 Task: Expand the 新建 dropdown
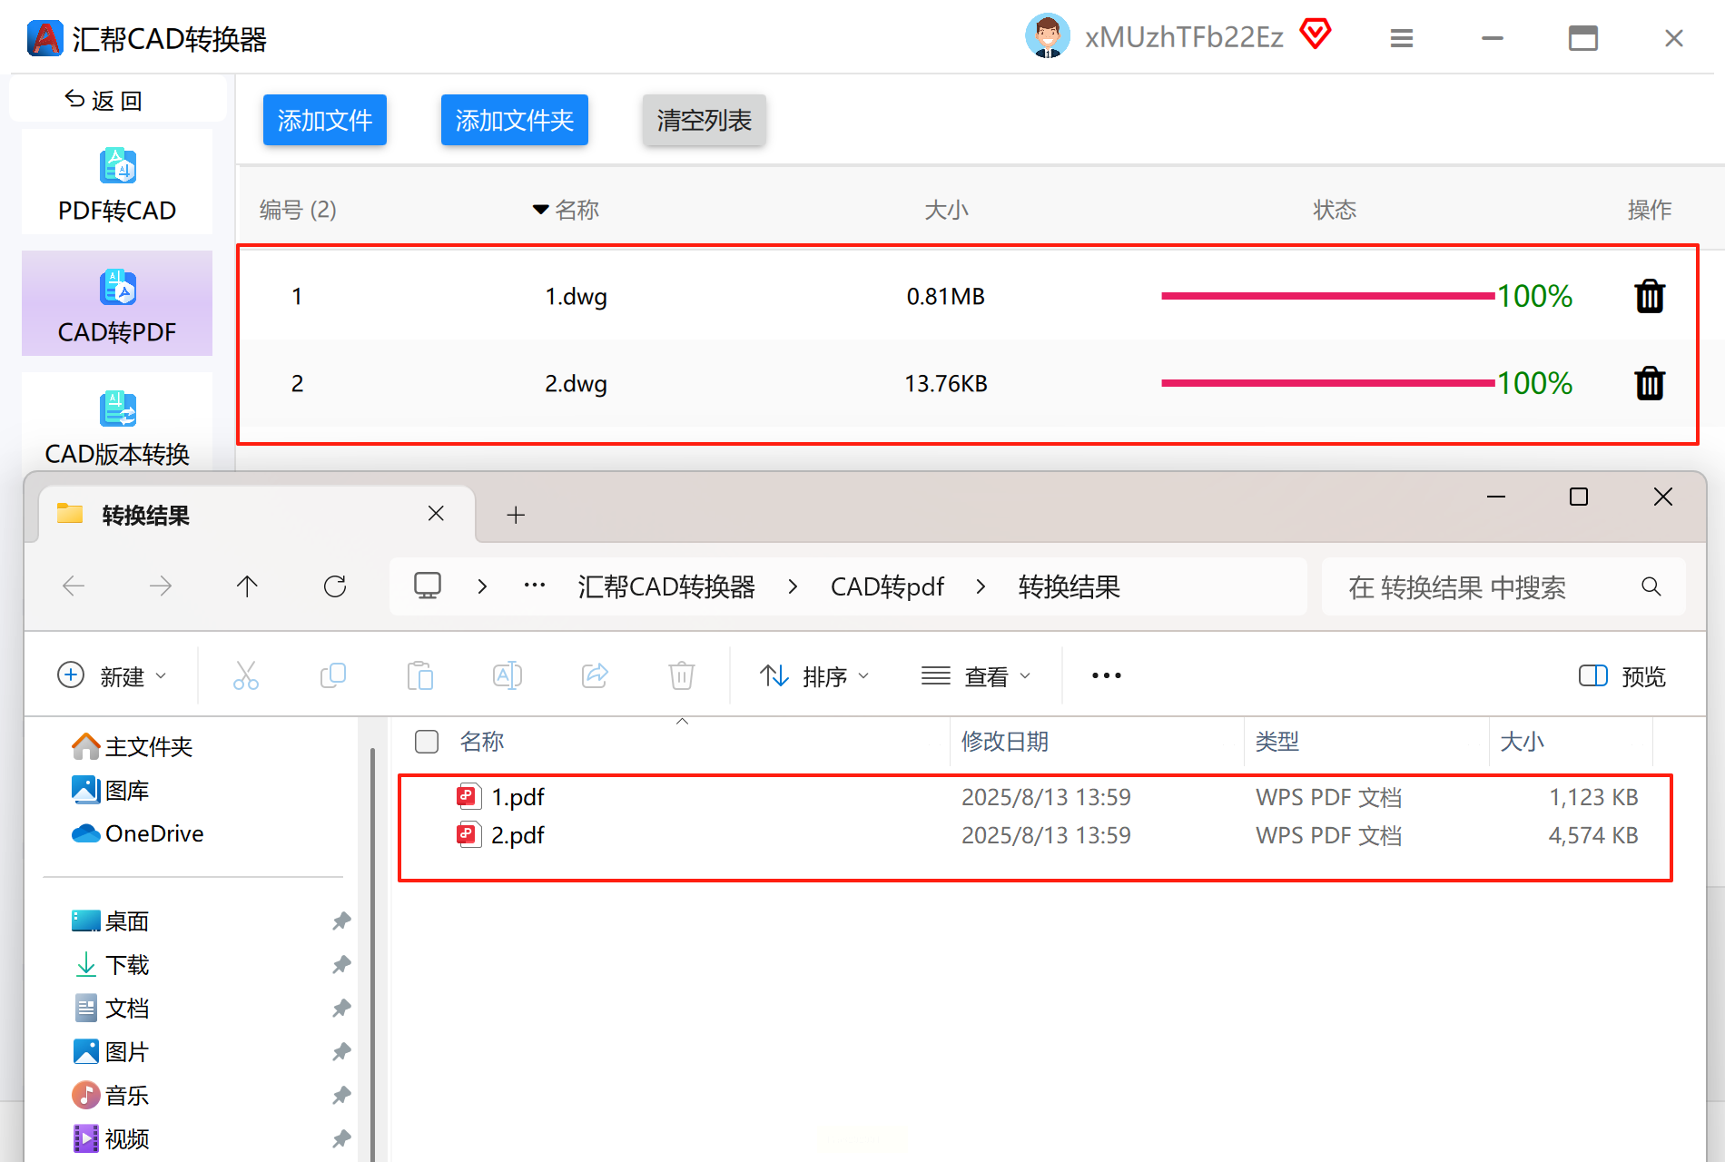click(x=113, y=676)
